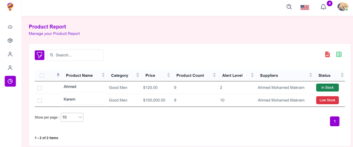Open the dashboard speedometer icon in sidebar
353x147 pixels.
pos(10,27)
